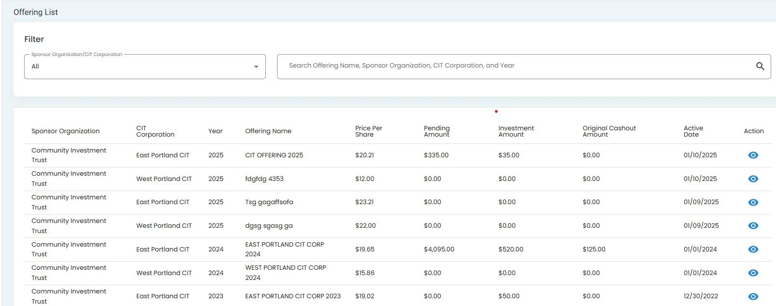Click eye icon for dgsg sgasg ga row

[753, 226]
